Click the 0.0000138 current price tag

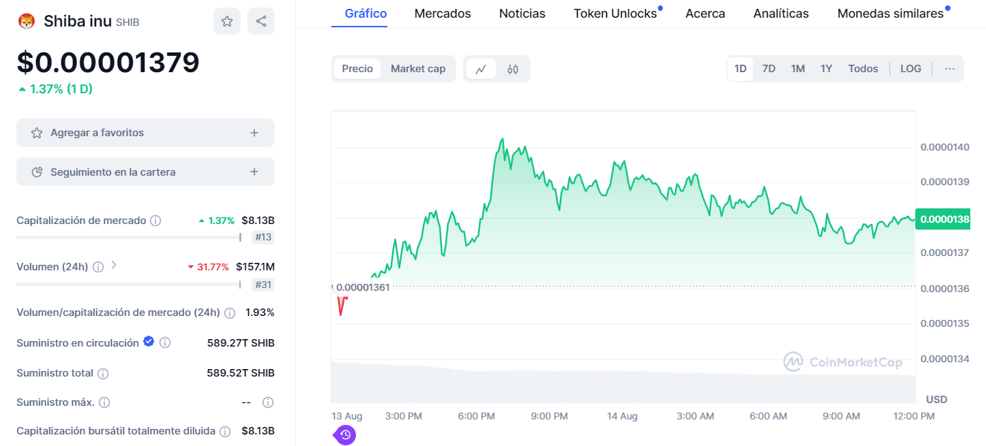coord(942,219)
